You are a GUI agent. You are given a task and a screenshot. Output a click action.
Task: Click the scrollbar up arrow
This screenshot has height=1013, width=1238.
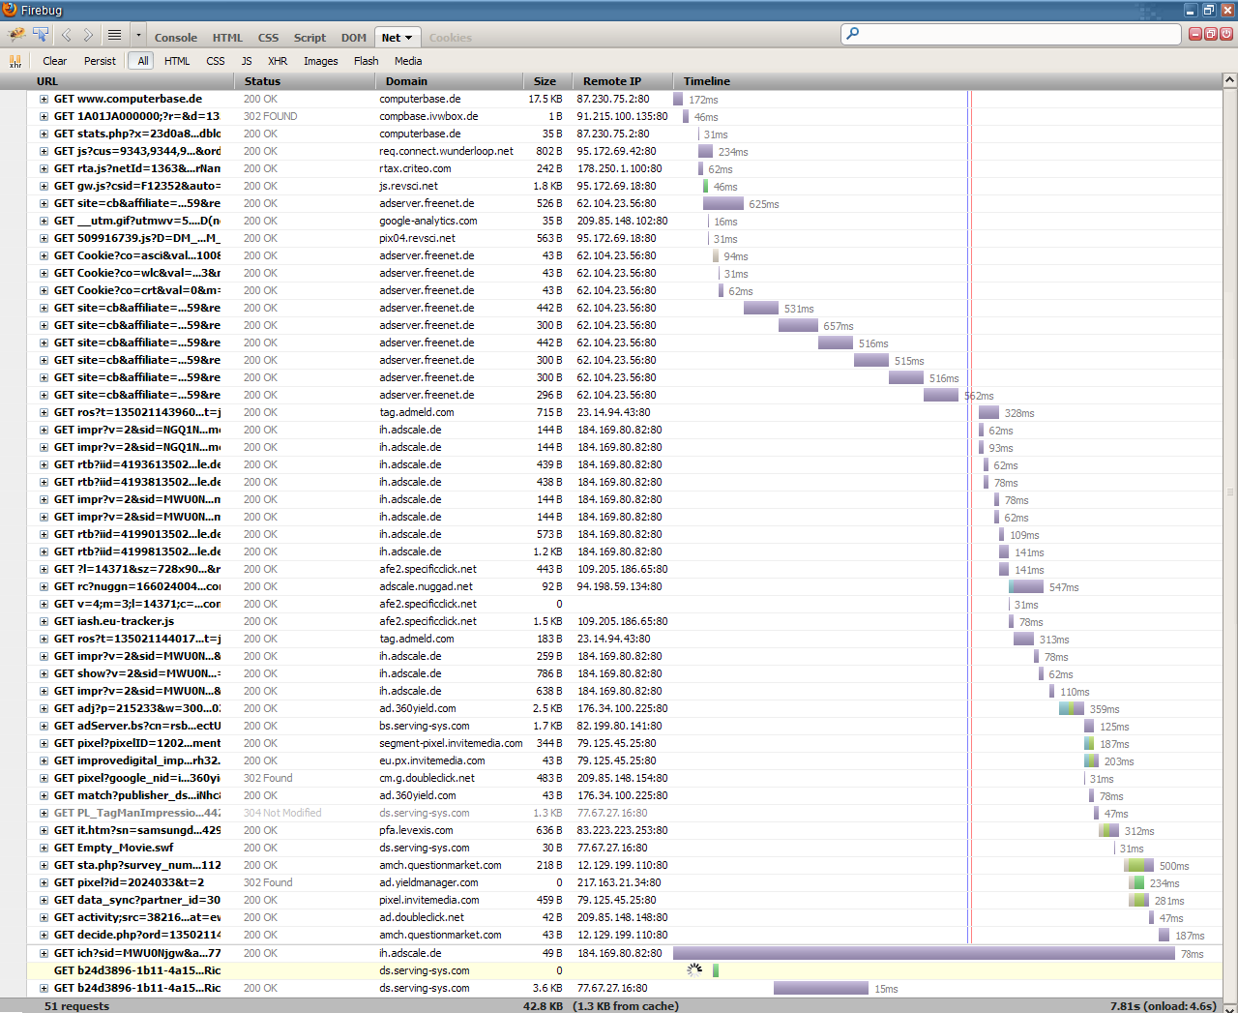click(x=1230, y=80)
